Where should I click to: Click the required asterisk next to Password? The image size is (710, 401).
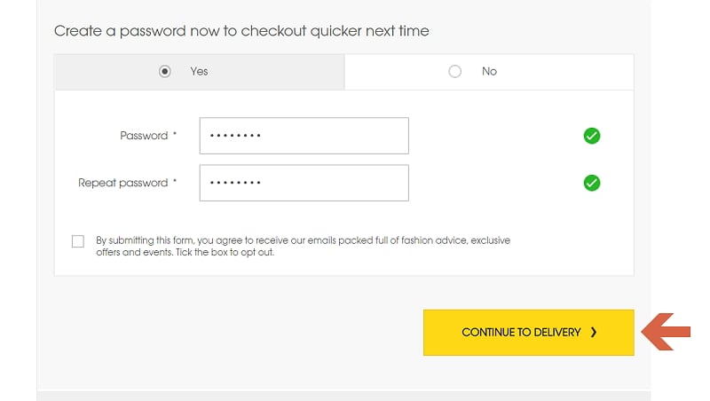[x=175, y=134]
